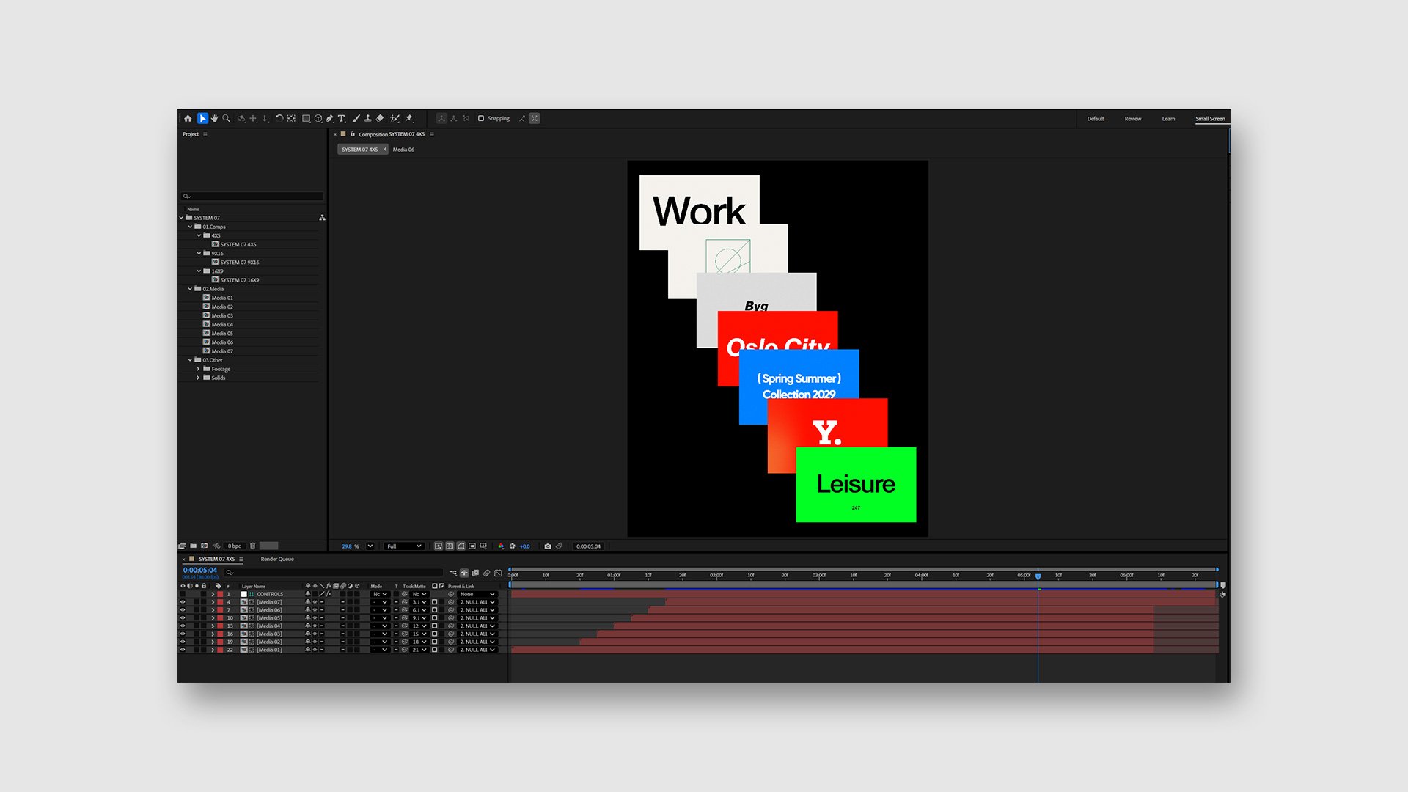The height and width of the screenshot is (792, 1408).
Task: Select the Hand tool
Action: (x=214, y=118)
